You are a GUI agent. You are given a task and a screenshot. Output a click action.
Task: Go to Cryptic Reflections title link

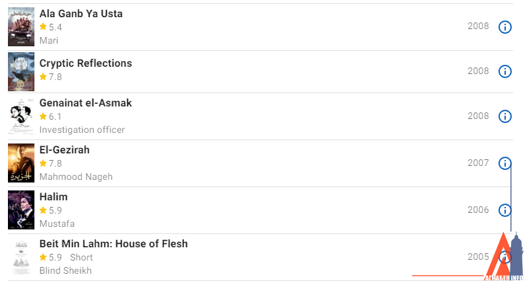85,63
